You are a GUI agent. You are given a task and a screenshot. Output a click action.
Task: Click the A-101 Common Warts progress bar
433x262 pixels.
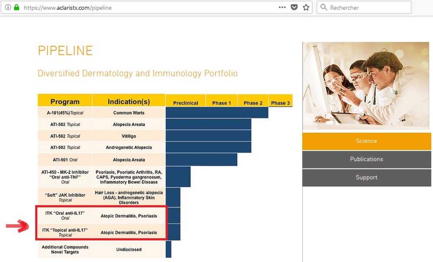(x=216, y=112)
